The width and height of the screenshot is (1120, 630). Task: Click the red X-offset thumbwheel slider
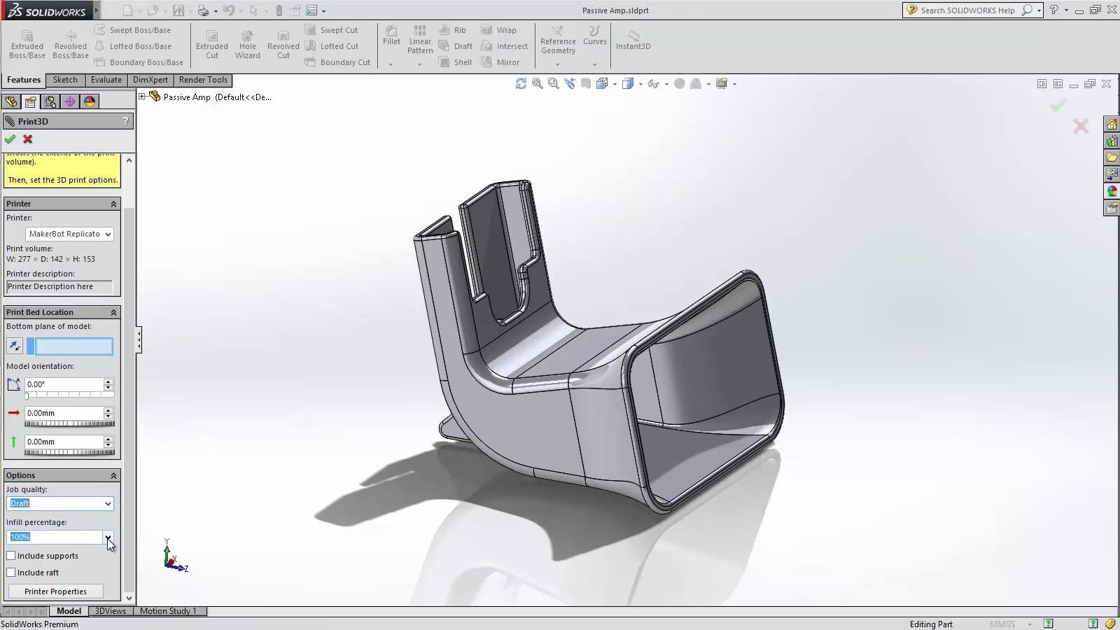coord(69,423)
